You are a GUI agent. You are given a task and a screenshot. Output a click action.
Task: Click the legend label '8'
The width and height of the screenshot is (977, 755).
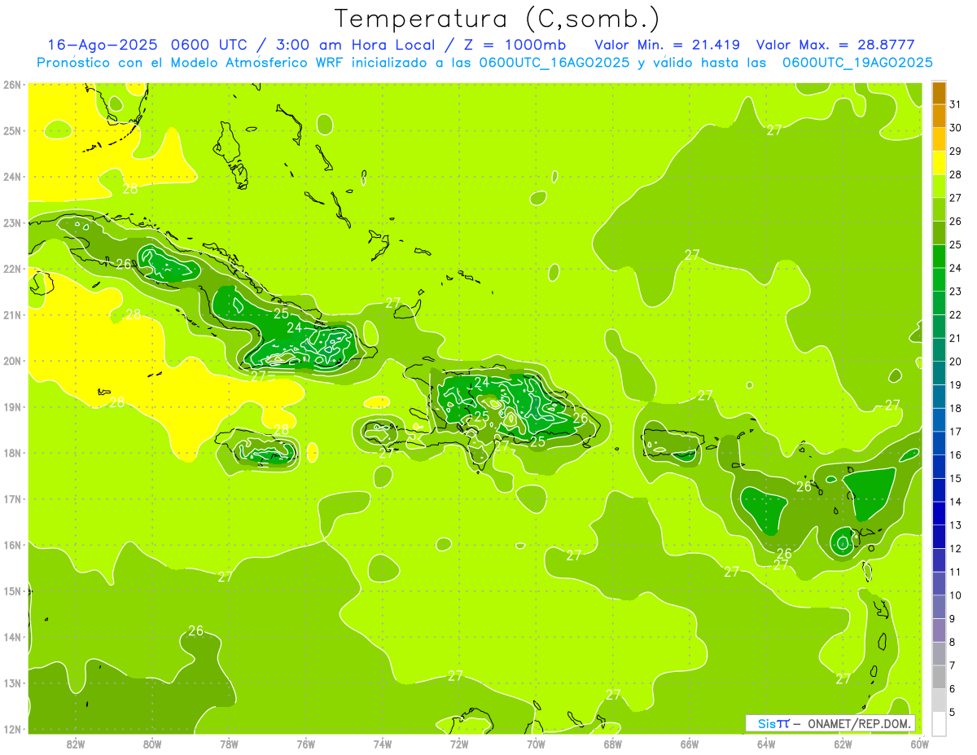[x=953, y=643]
